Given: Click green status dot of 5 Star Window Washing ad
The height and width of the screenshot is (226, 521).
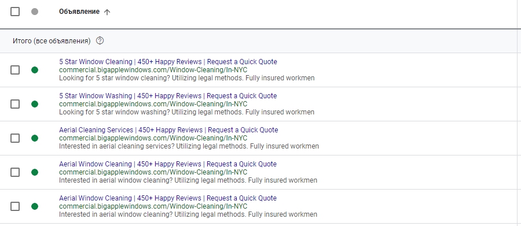Looking at the screenshot, I should click(35, 104).
